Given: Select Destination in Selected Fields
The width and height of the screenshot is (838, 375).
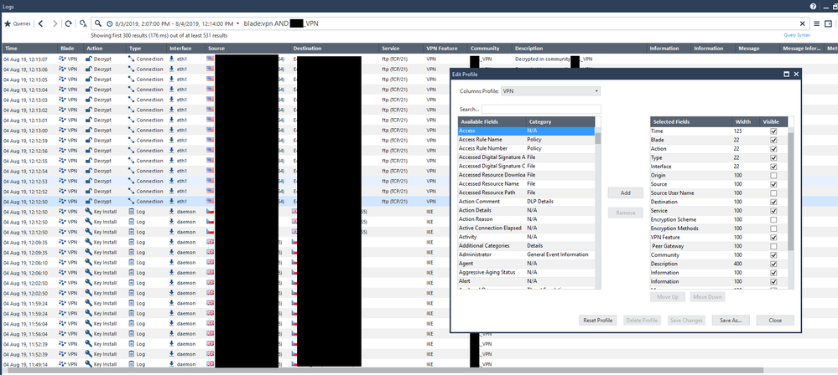Looking at the screenshot, I should click(719, 202).
